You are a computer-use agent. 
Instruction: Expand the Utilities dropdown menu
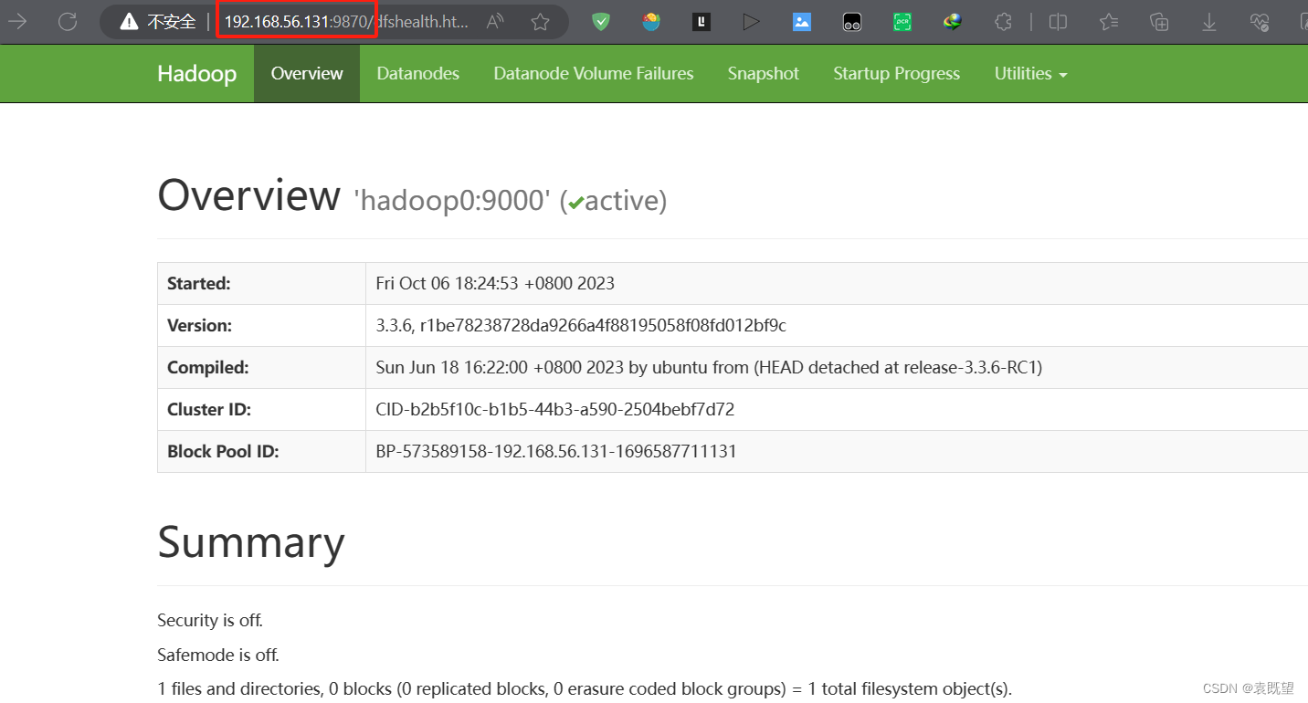(1031, 74)
